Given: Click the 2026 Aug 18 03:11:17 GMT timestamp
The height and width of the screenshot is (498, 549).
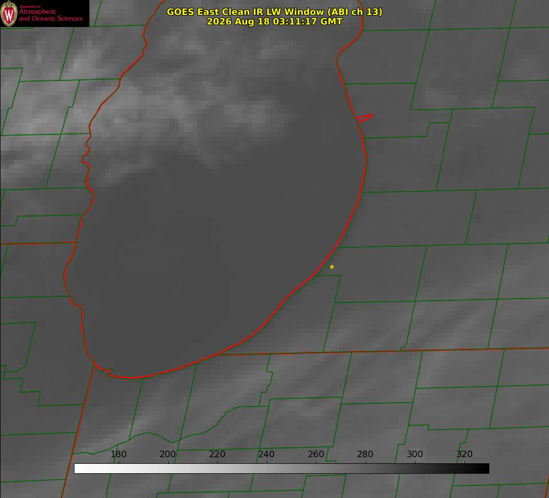Looking at the screenshot, I should click(275, 21).
